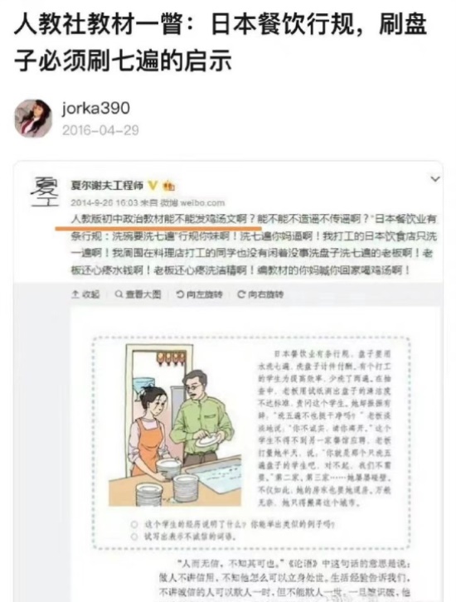Open 查看大图 to view full image
The width and height of the screenshot is (456, 602).
[138, 294]
